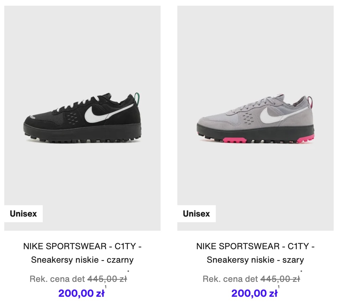Click the "Rek. cena det" label under the szary sneaker

[x=230, y=279]
